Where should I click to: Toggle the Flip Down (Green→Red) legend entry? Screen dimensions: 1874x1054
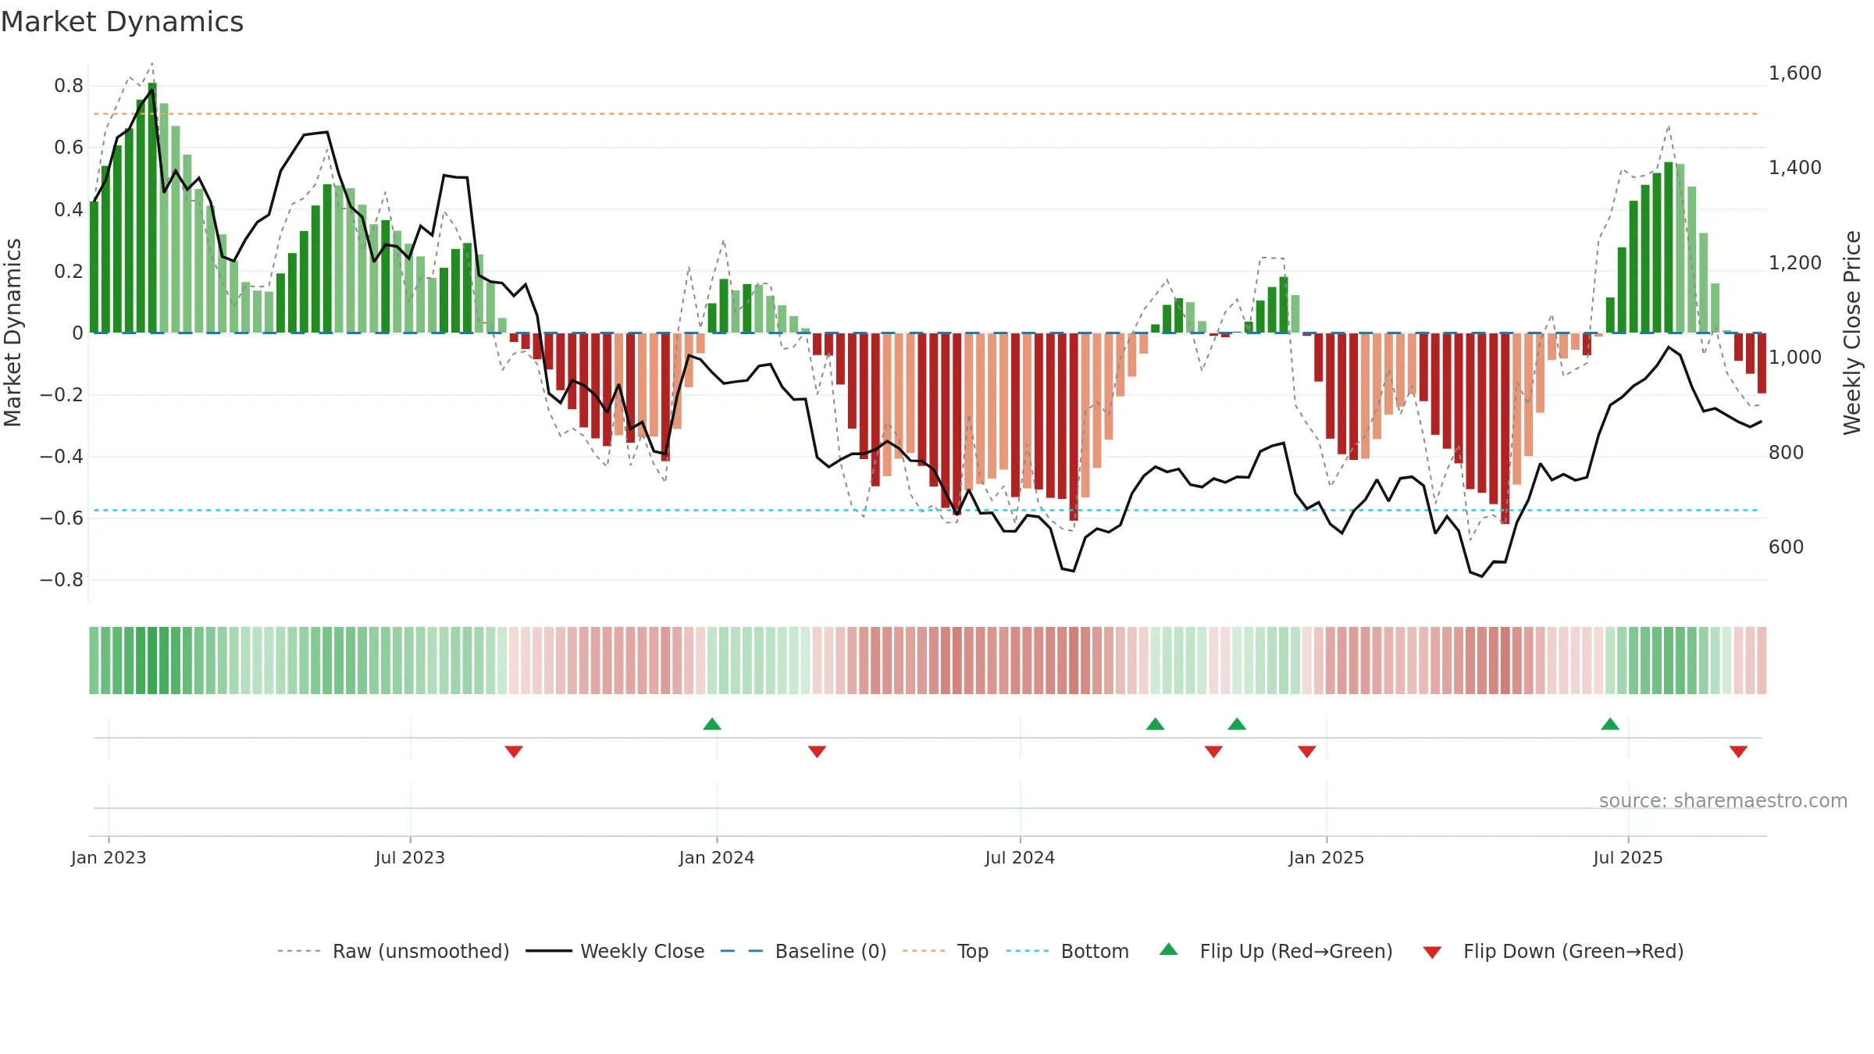1553,951
